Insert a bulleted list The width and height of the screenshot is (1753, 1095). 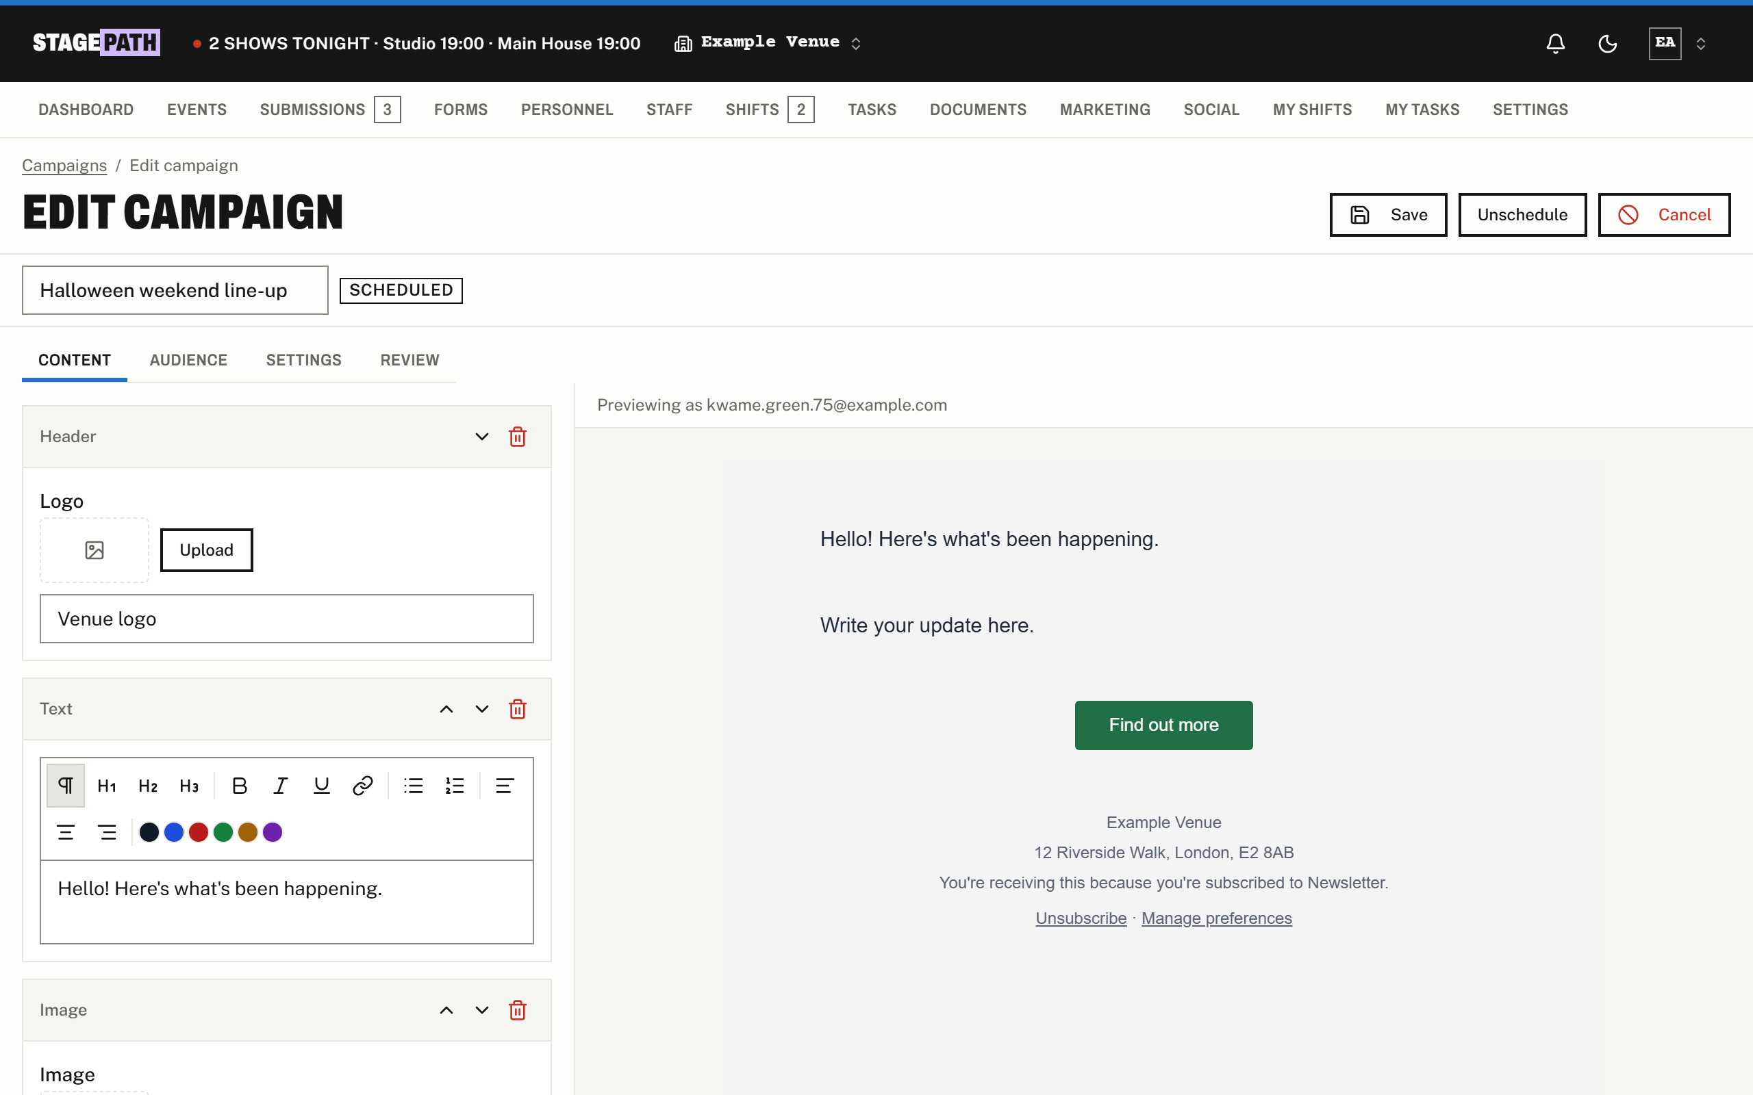pos(414,786)
